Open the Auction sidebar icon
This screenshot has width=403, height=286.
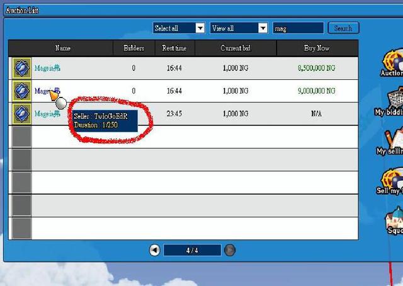pyautogui.click(x=392, y=61)
